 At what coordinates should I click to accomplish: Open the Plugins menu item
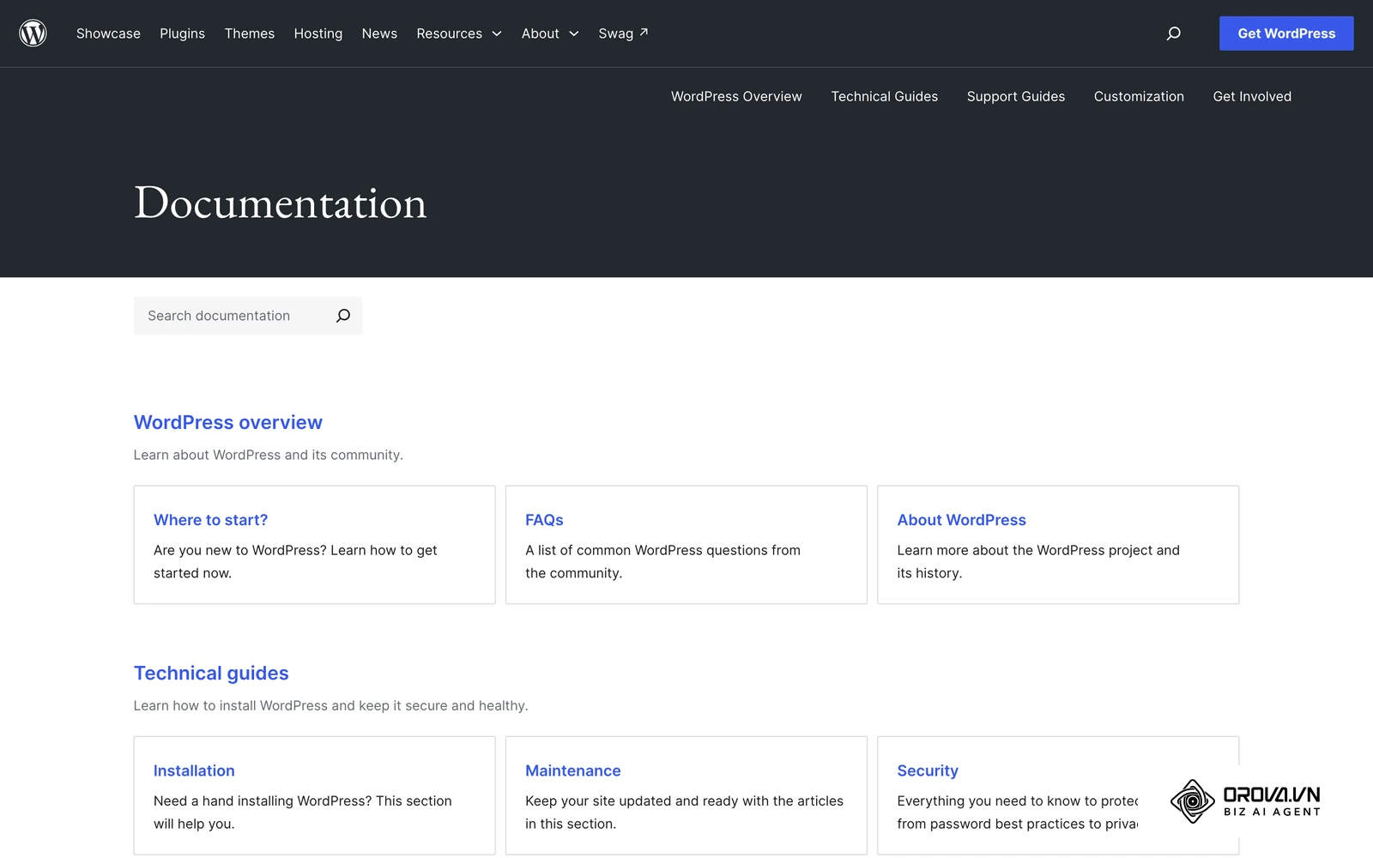[182, 33]
